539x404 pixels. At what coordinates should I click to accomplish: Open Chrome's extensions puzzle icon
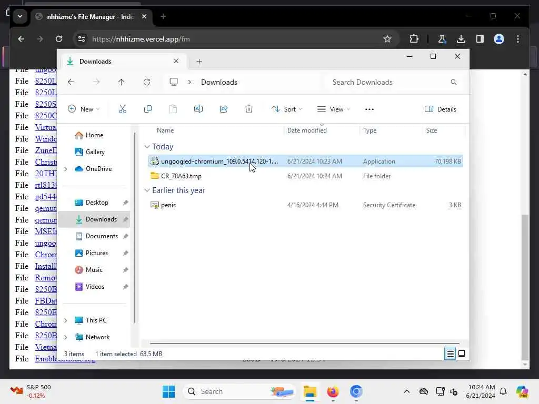414,39
